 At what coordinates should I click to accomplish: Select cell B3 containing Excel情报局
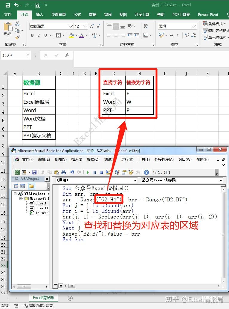click(x=39, y=102)
